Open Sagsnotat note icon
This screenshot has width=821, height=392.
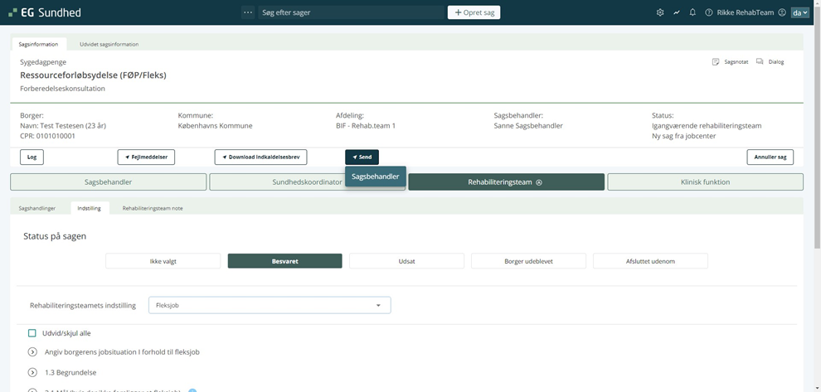[x=717, y=61]
